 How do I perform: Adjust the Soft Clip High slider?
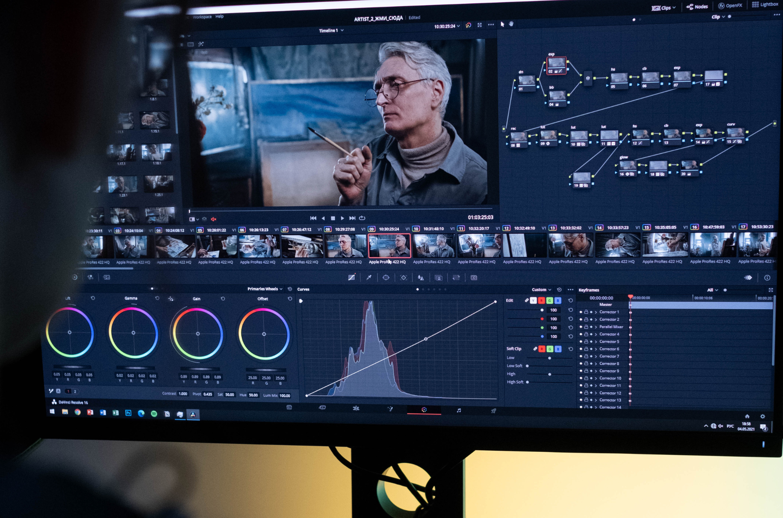(549, 374)
